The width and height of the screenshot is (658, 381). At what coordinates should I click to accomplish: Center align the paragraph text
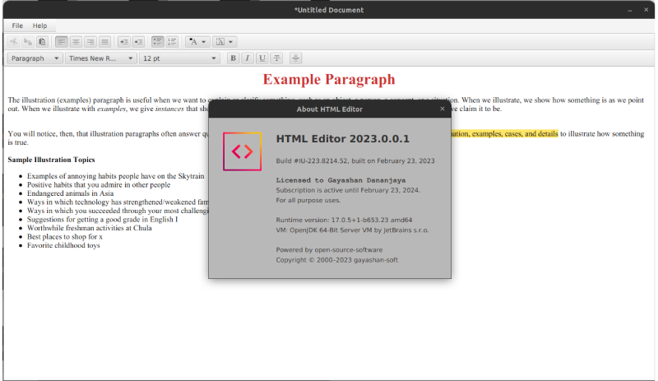pyautogui.click(x=76, y=41)
